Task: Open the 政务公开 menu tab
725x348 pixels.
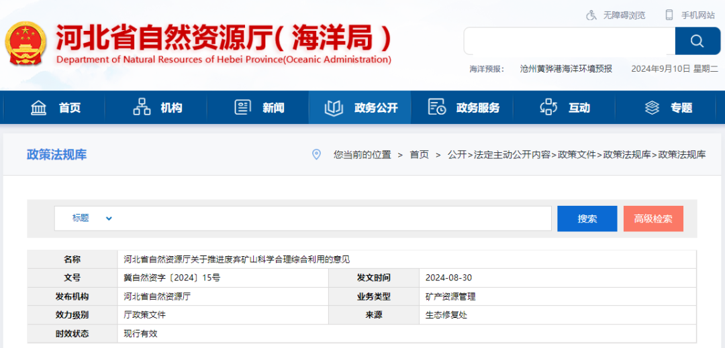Action: coord(360,107)
